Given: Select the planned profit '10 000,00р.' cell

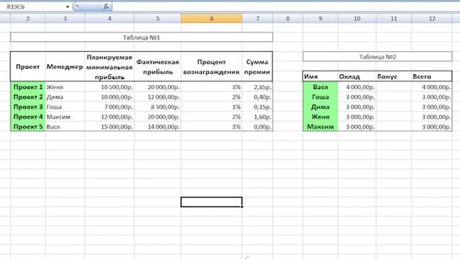Looking at the screenshot, I should coord(110,97).
